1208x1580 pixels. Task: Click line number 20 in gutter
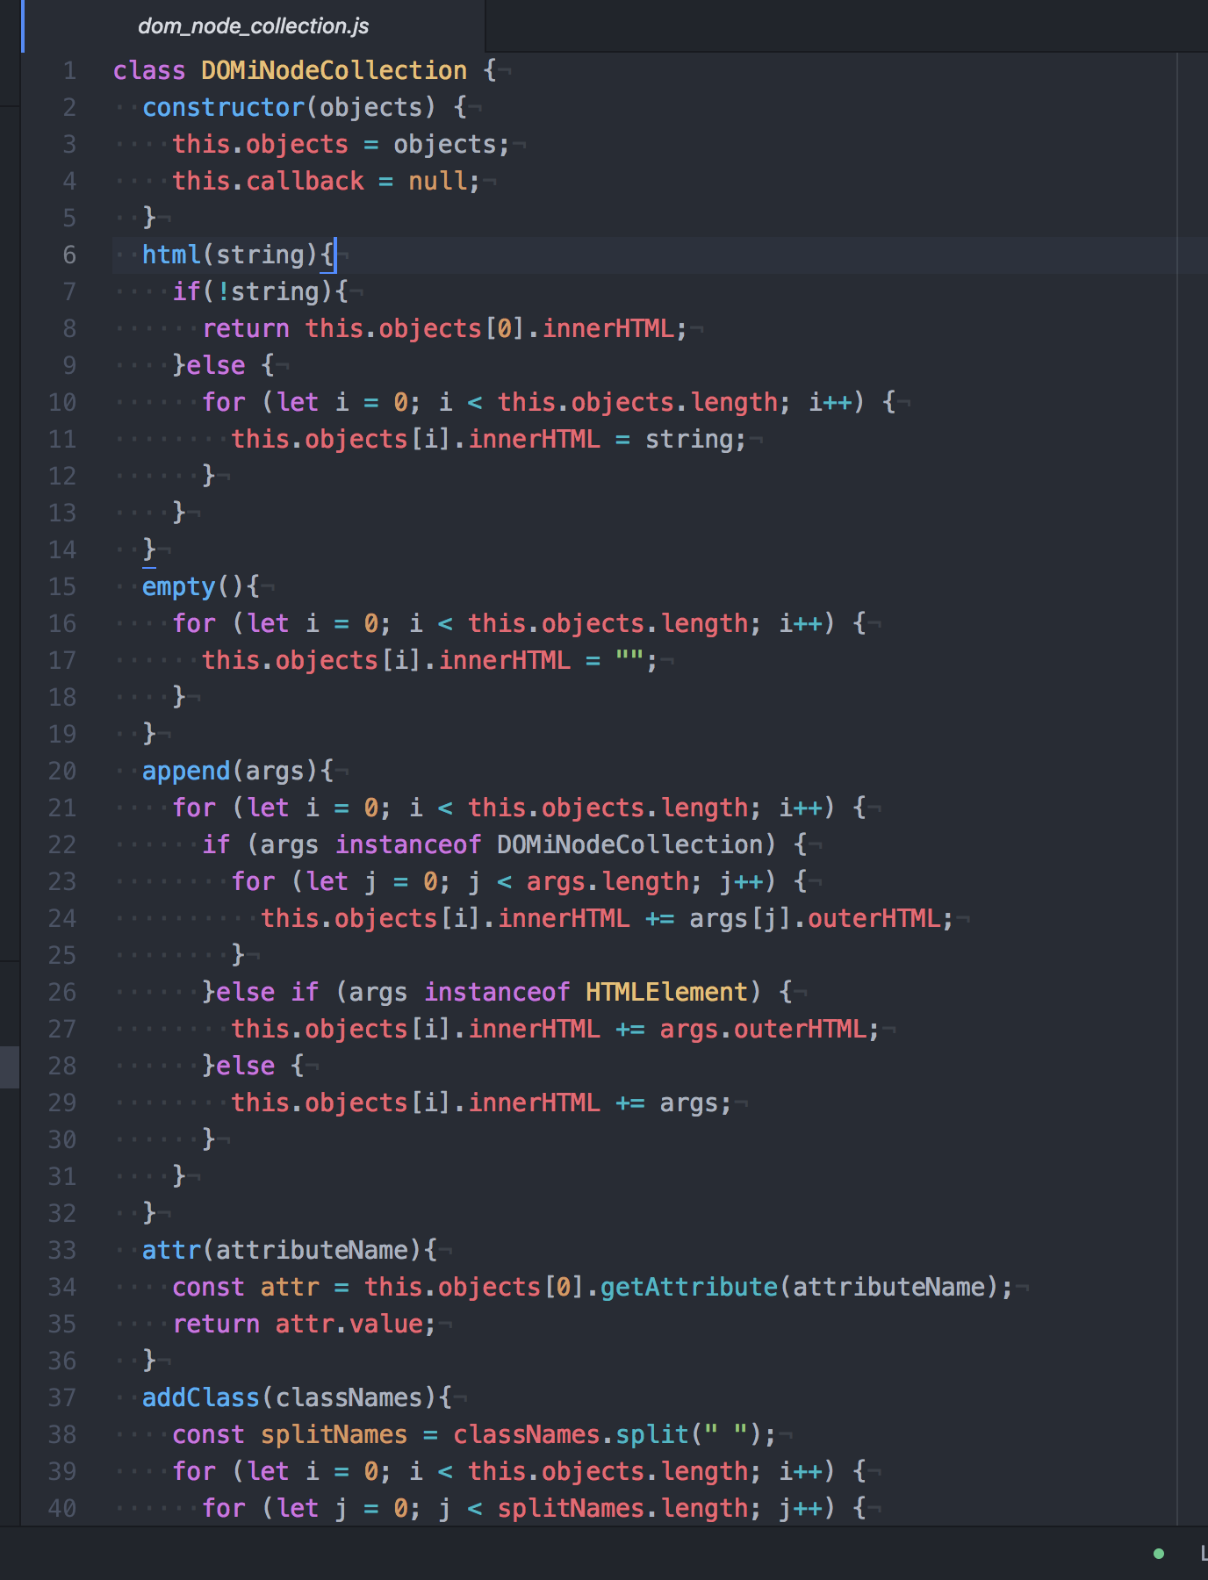click(62, 771)
